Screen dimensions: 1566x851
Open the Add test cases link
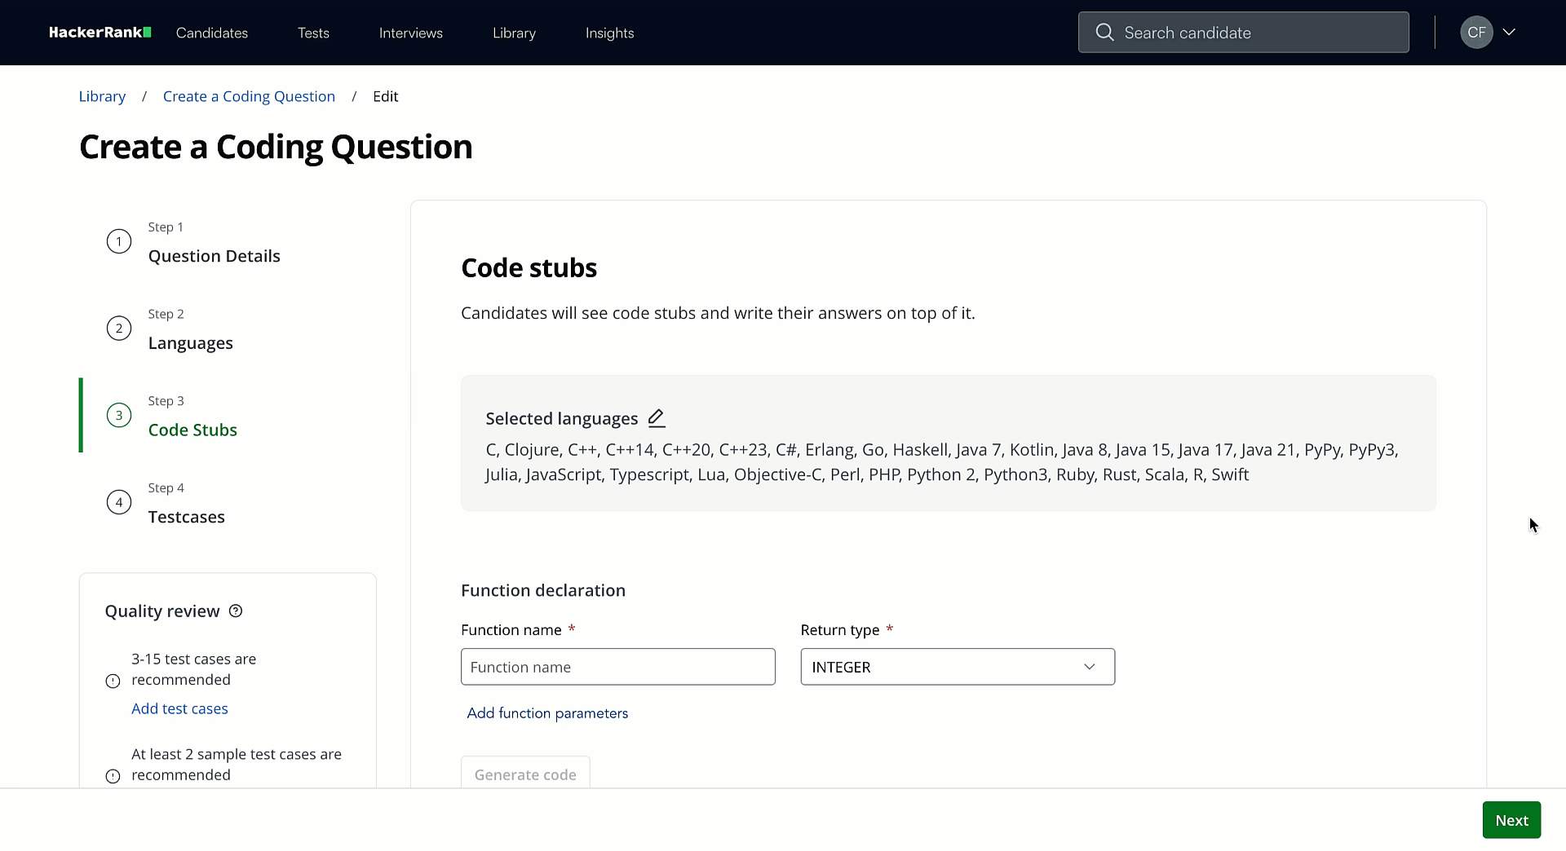pos(179,708)
